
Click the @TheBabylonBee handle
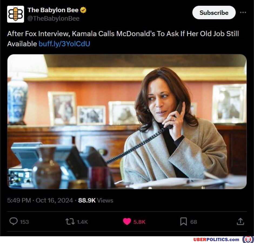54,19
